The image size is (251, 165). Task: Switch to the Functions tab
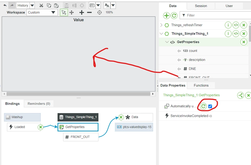click(x=201, y=86)
